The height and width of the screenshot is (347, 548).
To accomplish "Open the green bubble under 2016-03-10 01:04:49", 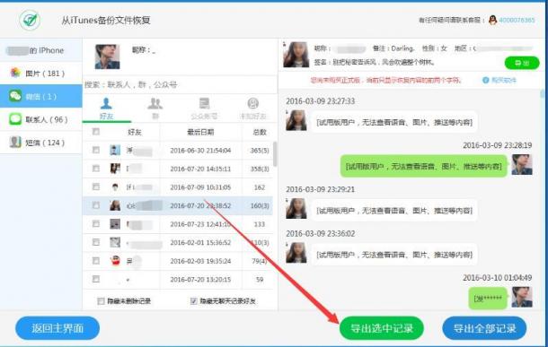I will pos(488,299).
